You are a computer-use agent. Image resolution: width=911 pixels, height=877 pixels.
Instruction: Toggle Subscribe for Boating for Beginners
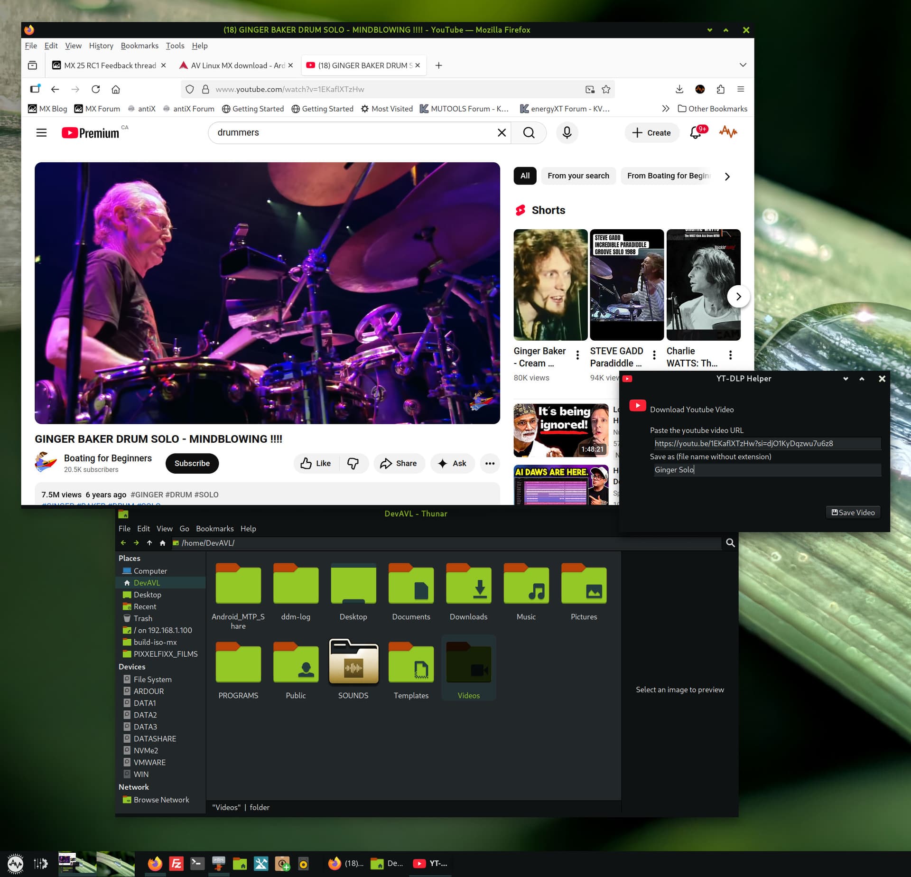[x=192, y=463]
